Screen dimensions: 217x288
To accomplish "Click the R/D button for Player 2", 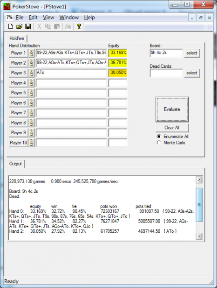I will (32, 63).
